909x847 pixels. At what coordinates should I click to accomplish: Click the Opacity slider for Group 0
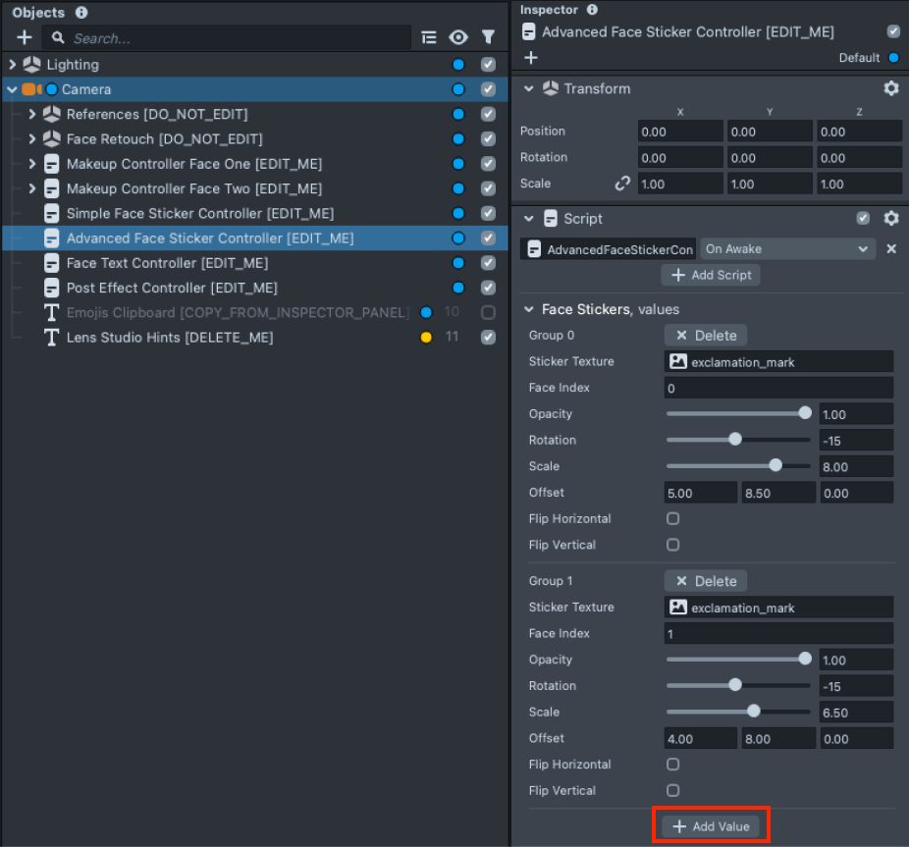736,413
